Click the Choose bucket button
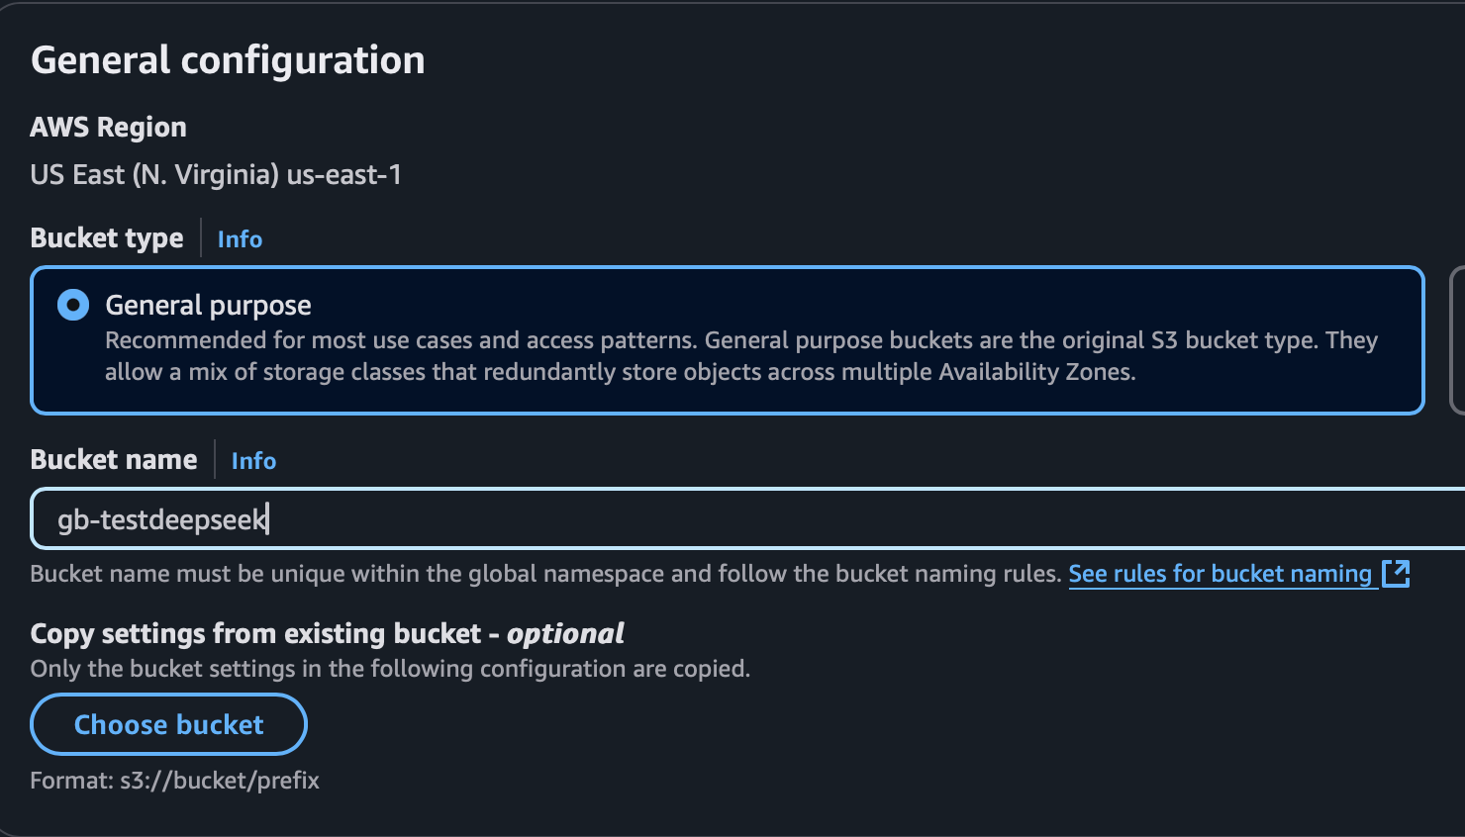 click(169, 724)
